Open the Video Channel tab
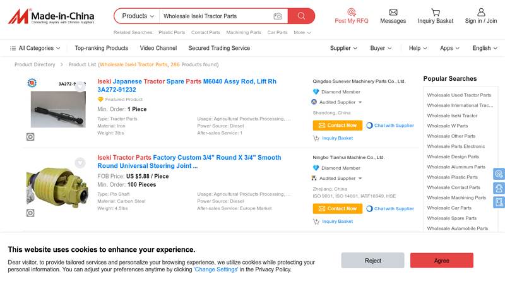Image resolution: width=505 pixels, height=284 pixels. tap(158, 48)
